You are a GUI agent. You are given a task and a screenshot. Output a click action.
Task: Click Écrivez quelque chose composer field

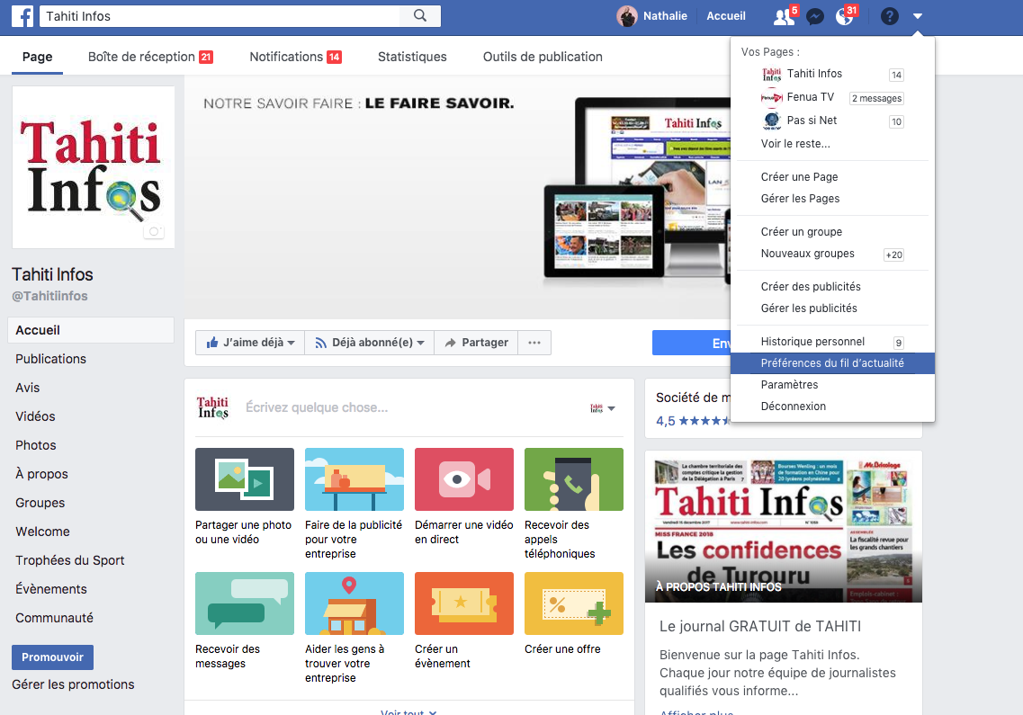(x=317, y=407)
